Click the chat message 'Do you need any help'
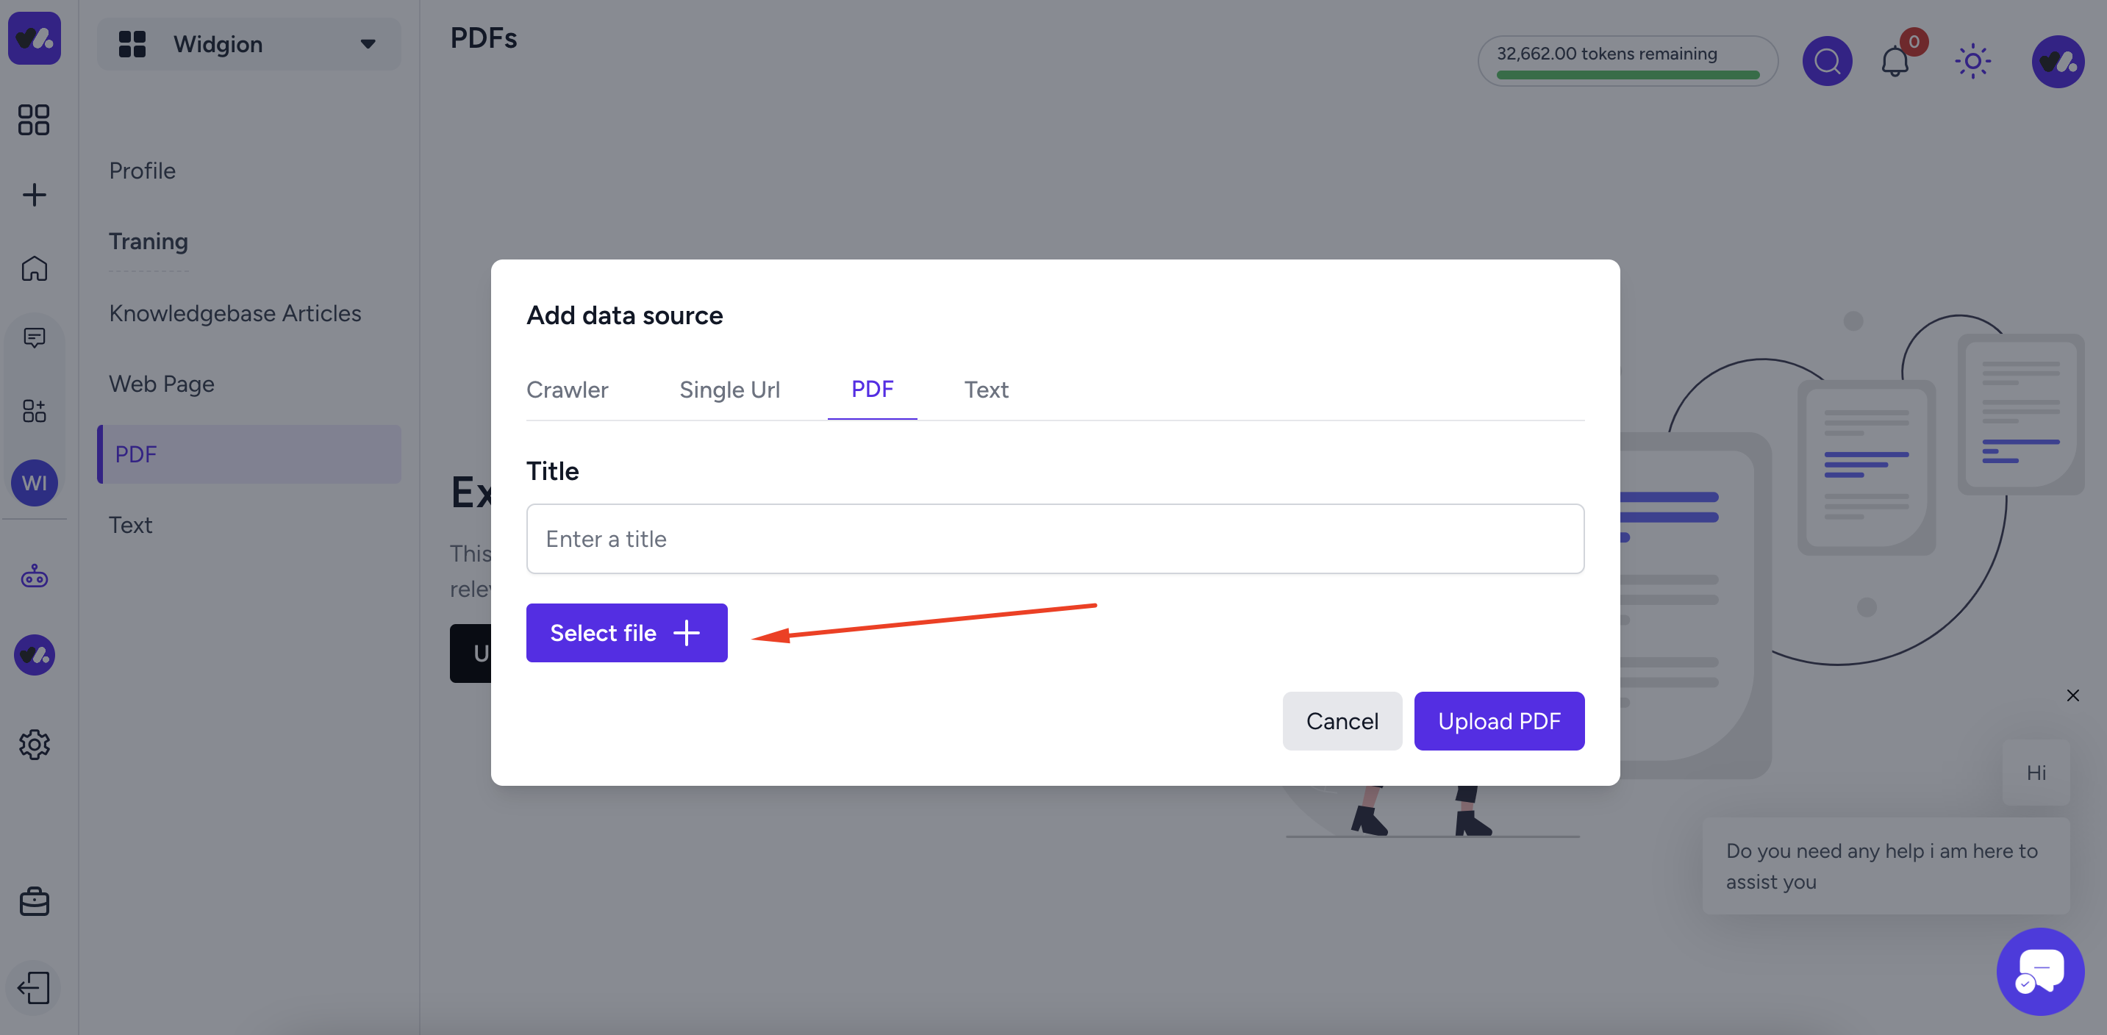Screen dimensions: 2107x1035 (1885, 866)
